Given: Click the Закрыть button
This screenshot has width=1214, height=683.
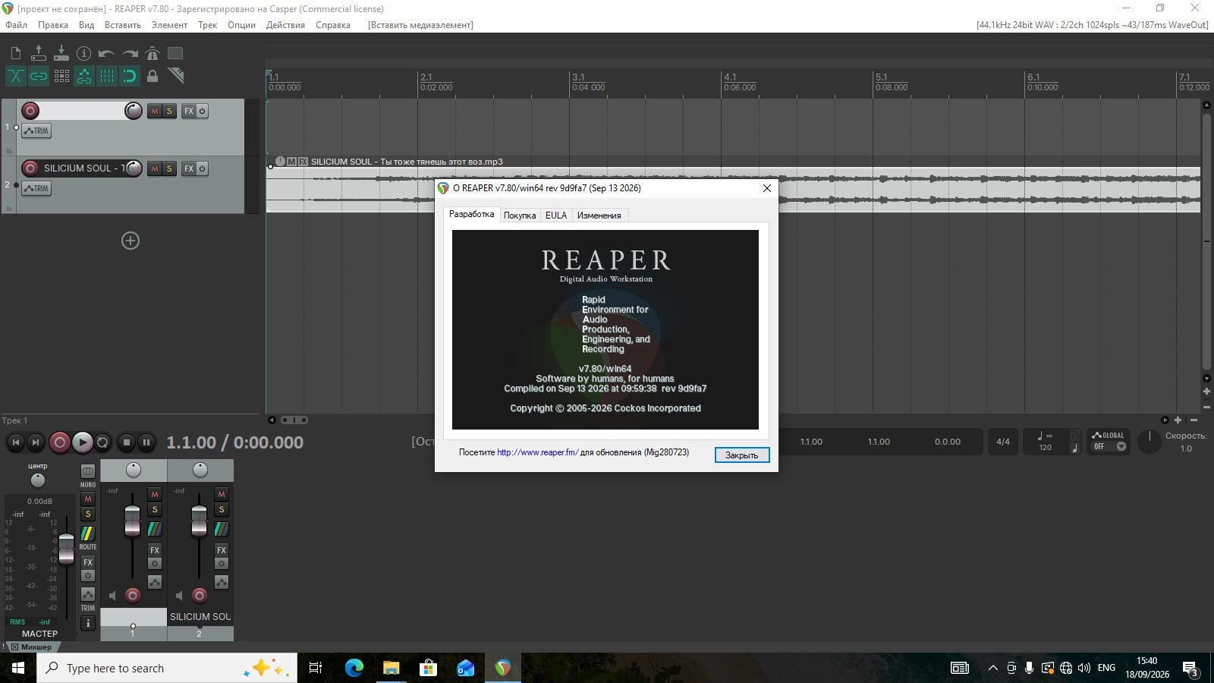Looking at the screenshot, I should [742, 455].
